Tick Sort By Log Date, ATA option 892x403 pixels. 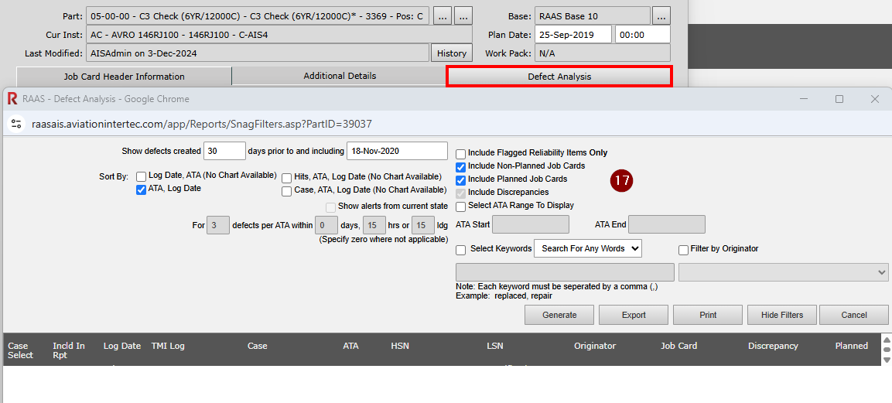[x=142, y=176]
